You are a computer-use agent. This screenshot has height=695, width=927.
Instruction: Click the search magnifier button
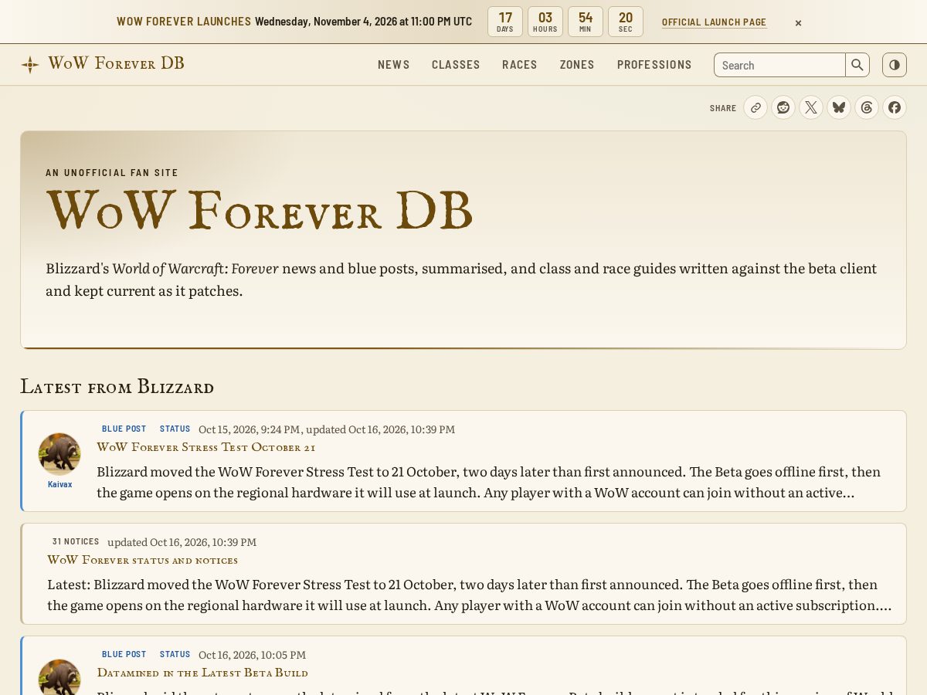point(857,65)
